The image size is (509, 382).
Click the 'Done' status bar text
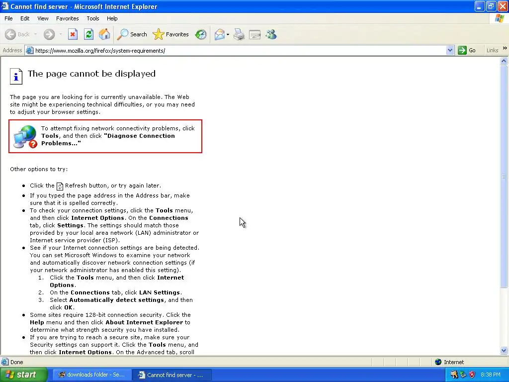click(16, 362)
